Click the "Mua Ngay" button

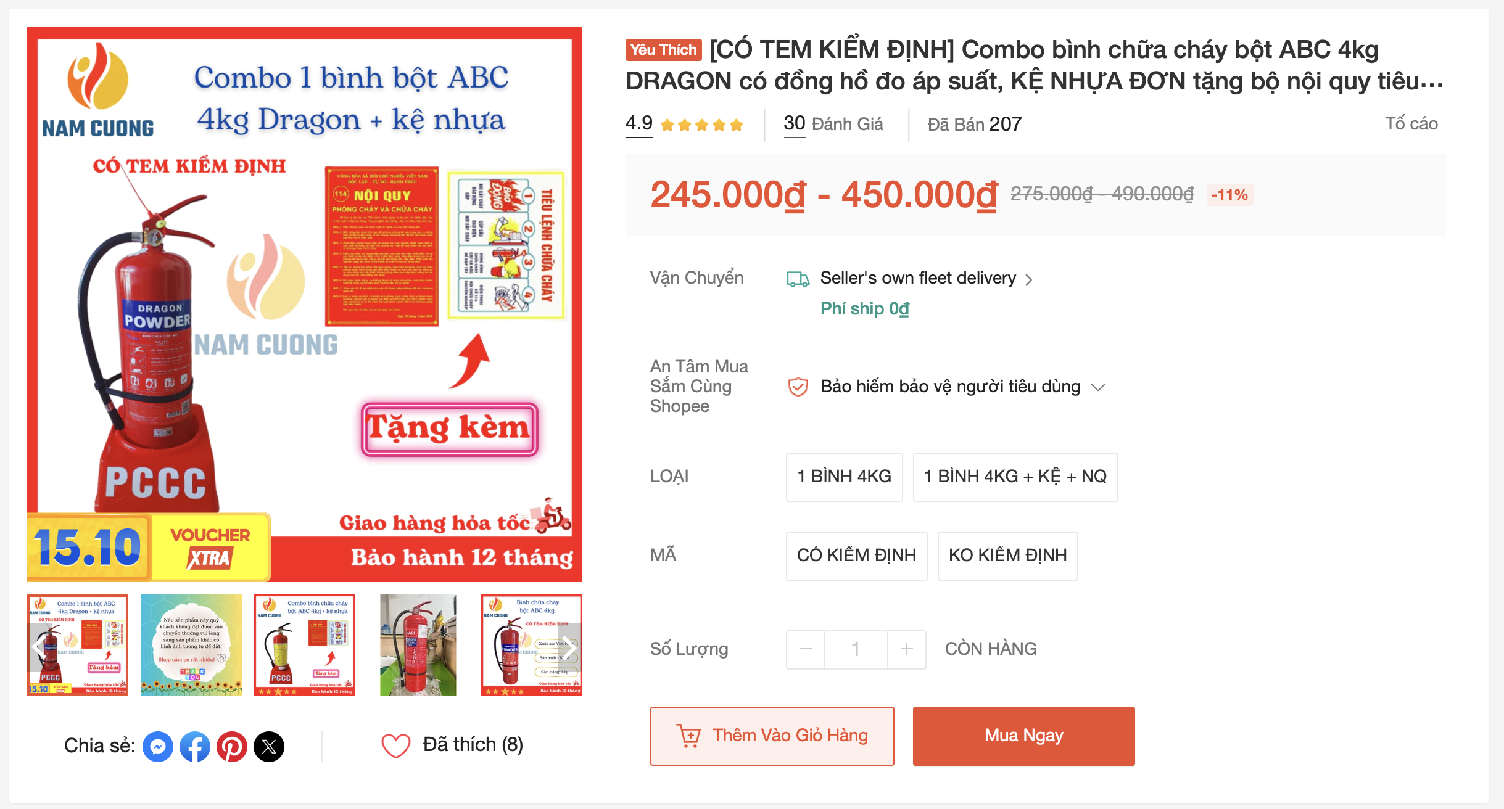(x=1023, y=736)
